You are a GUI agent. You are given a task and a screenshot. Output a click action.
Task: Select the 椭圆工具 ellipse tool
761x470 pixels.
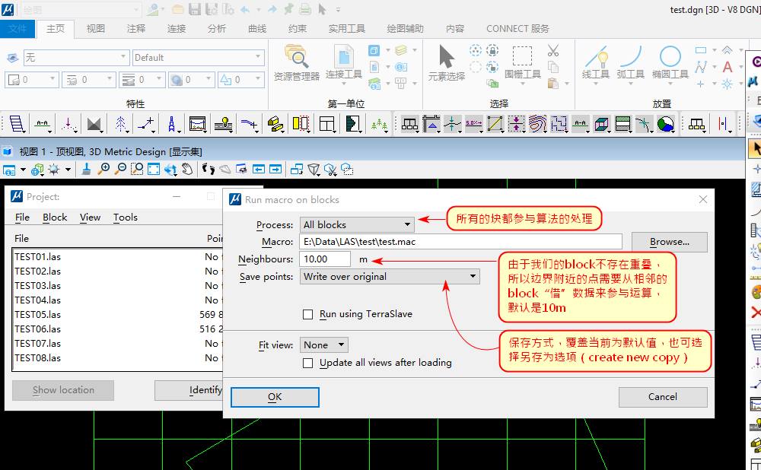click(x=670, y=63)
